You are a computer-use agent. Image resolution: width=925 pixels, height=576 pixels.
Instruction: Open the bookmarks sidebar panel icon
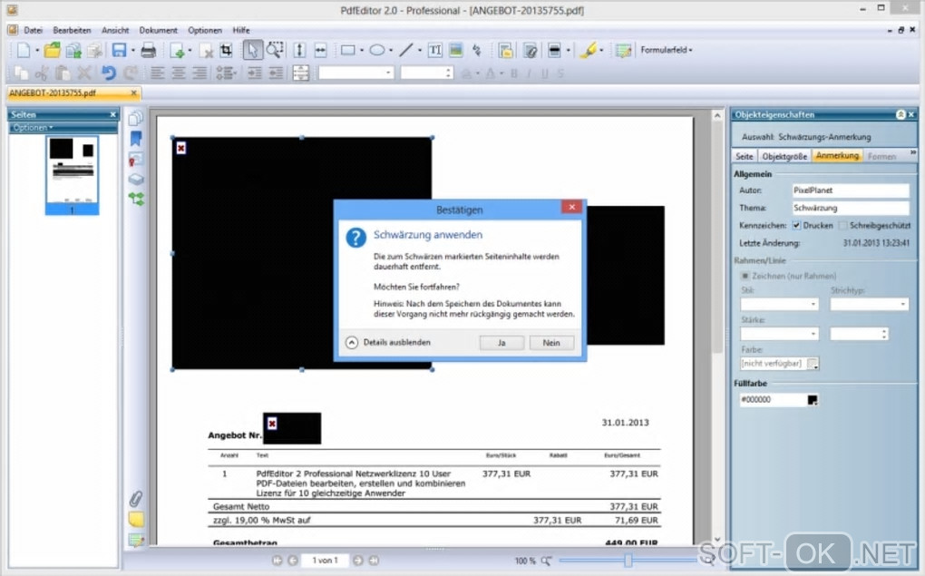(x=136, y=139)
